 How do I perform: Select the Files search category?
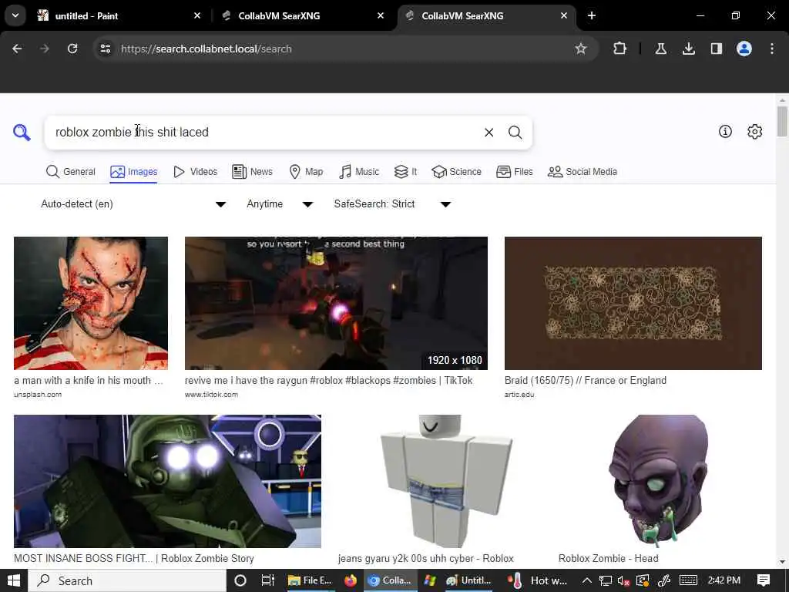pos(514,172)
